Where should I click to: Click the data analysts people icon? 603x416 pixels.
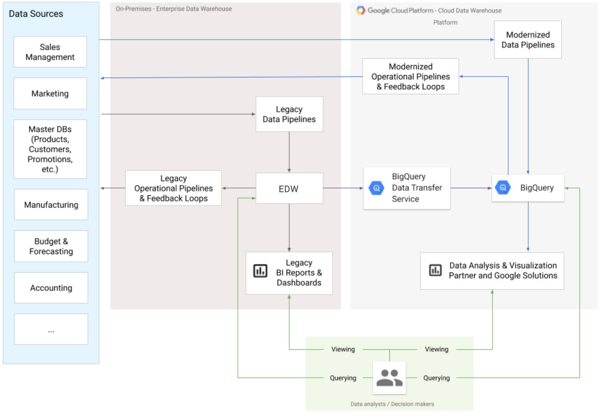tap(389, 378)
